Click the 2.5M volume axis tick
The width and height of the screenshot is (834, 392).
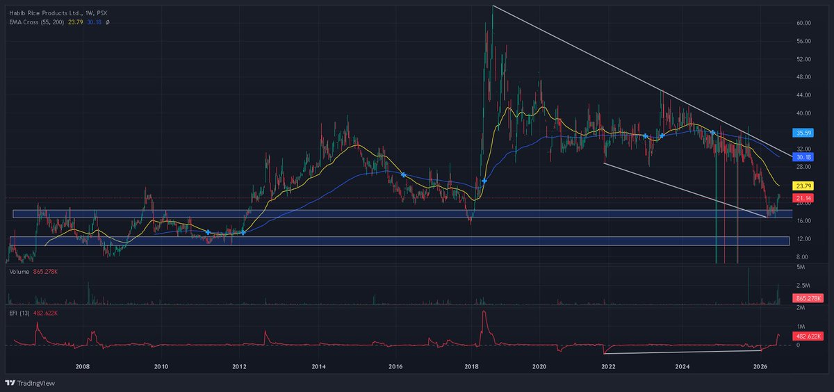coord(803,286)
